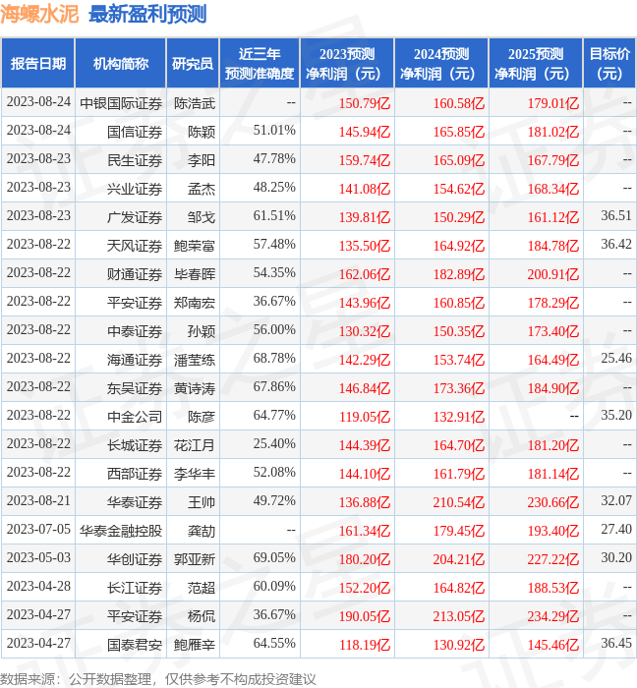
Task: Click 2024 profit value 210.54亿
Action: (x=459, y=502)
